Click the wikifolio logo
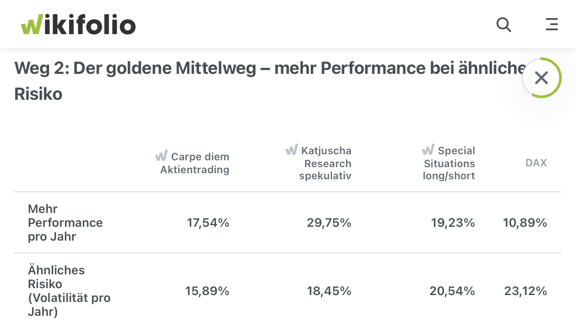 tap(78, 25)
